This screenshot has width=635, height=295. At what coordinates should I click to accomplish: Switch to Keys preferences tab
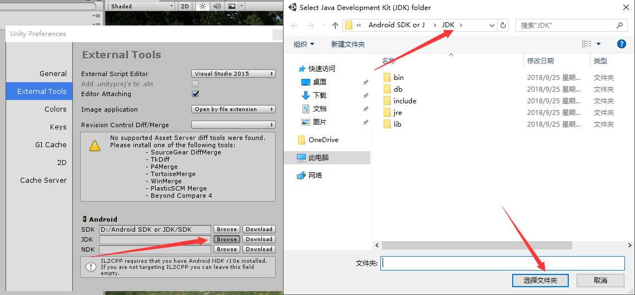coord(58,127)
